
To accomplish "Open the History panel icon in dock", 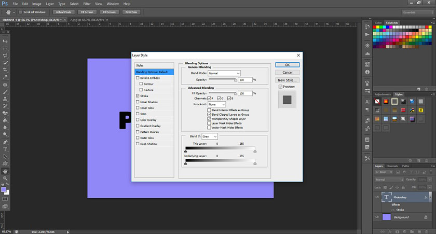I will [x=367, y=26].
